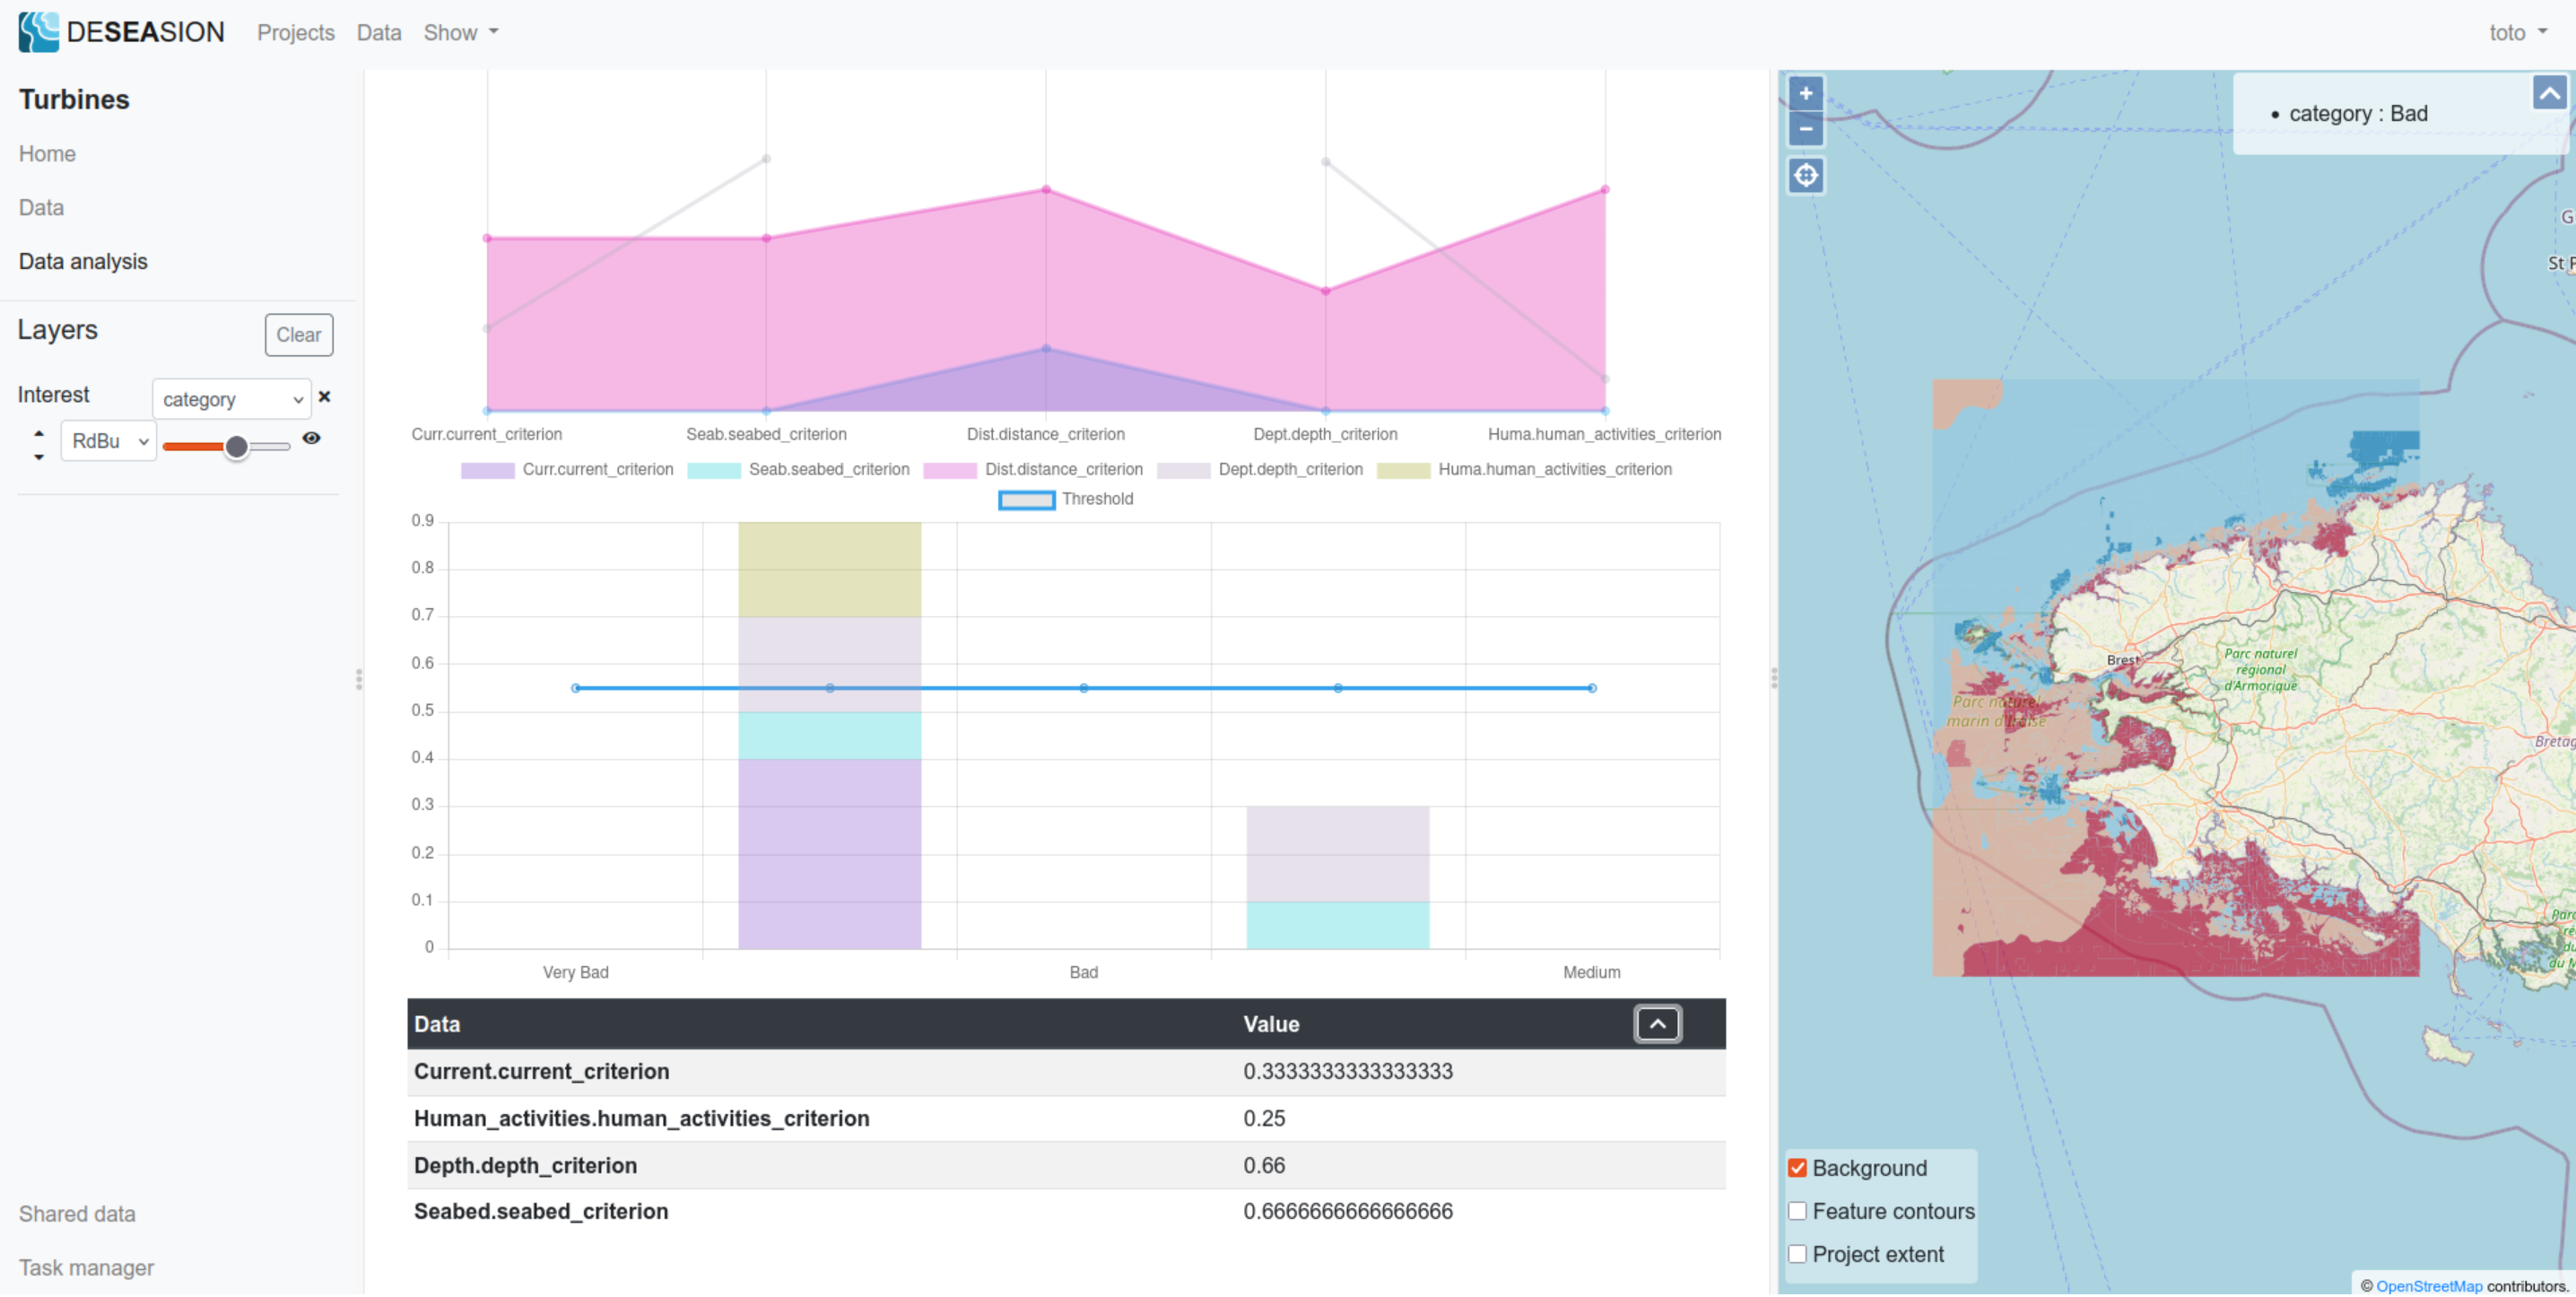The width and height of the screenshot is (2576, 1297).
Task: Collapse the map legend panel
Action: pyautogui.click(x=2548, y=94)
